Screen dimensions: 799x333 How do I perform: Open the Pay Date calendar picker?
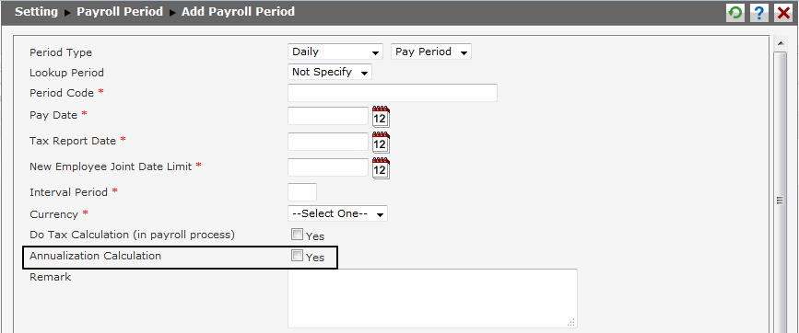(x=381, y=117)
